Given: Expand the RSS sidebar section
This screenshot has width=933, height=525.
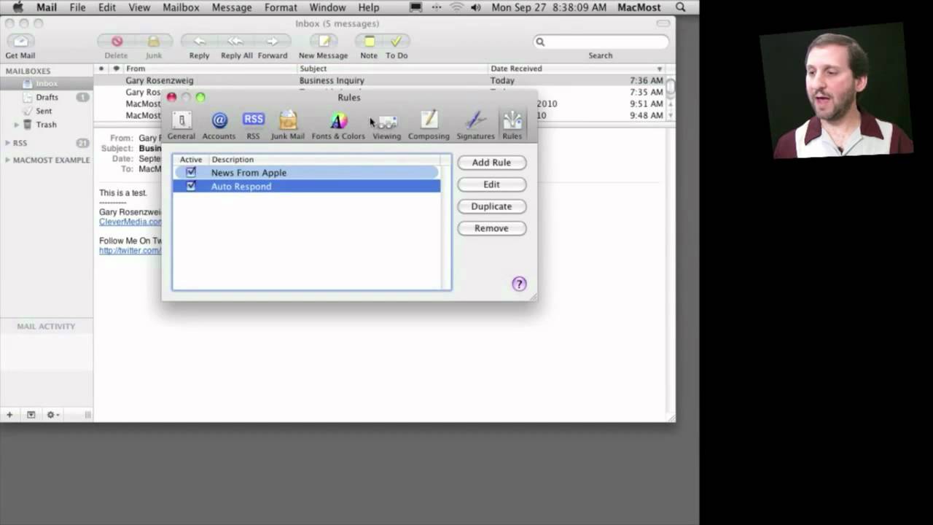Looking at the screenshot, I should click(x=7, y=143).
